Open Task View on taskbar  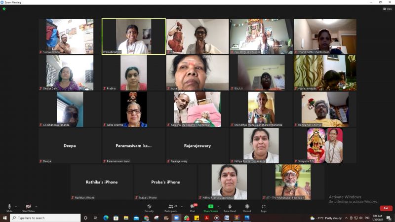coord(95,218)
